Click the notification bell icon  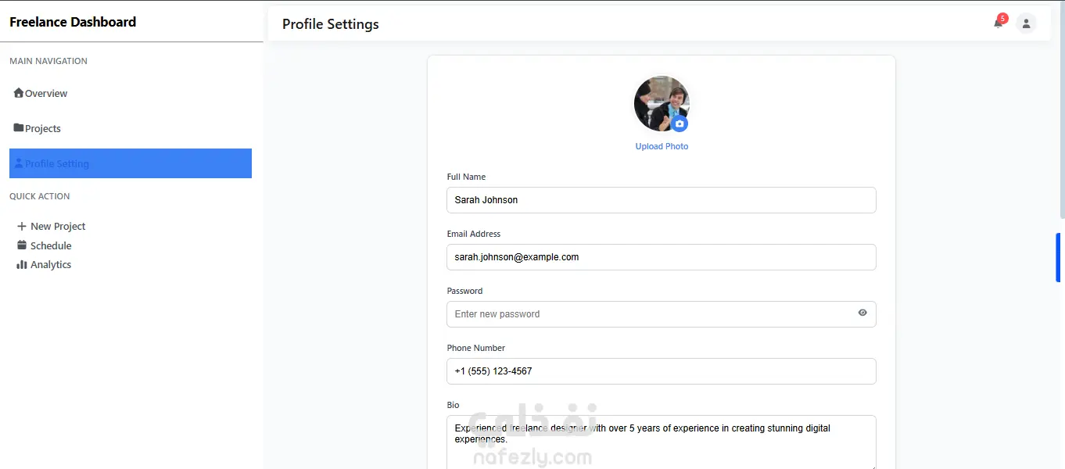click(x=998, y=23)
